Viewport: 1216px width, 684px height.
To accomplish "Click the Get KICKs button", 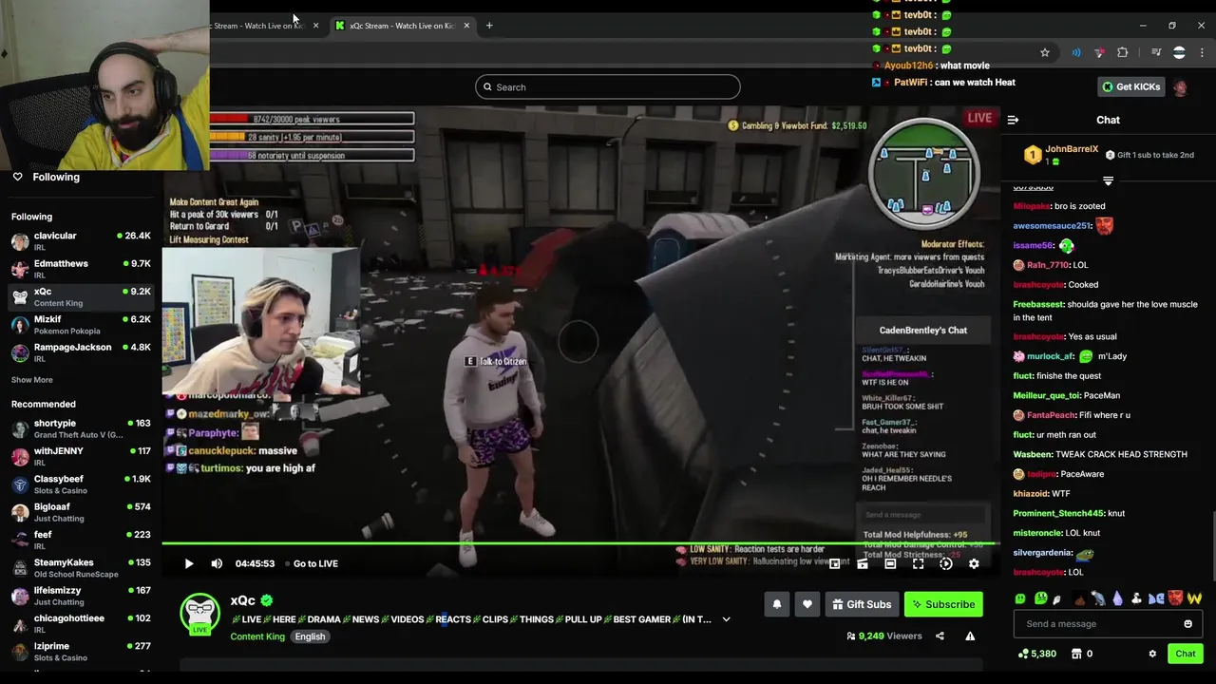I will (x=1130, y=86).
